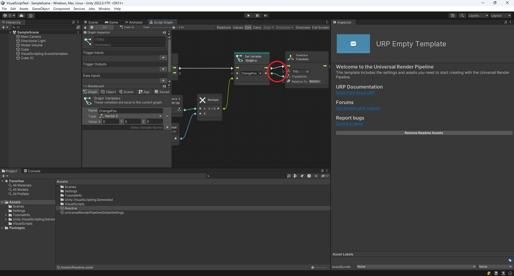Open Submit a report link

tap(350, 124)
